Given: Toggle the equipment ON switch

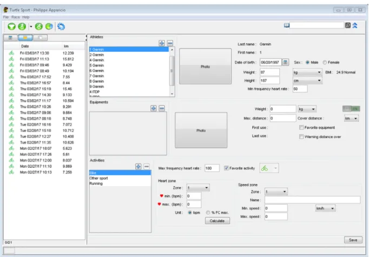Looking at the screenshot, I should coord(351,109).
